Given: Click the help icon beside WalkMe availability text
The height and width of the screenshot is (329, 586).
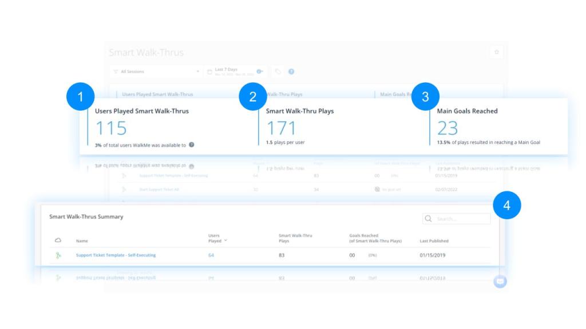Looking at the screenshot, I should pos(192,145).
